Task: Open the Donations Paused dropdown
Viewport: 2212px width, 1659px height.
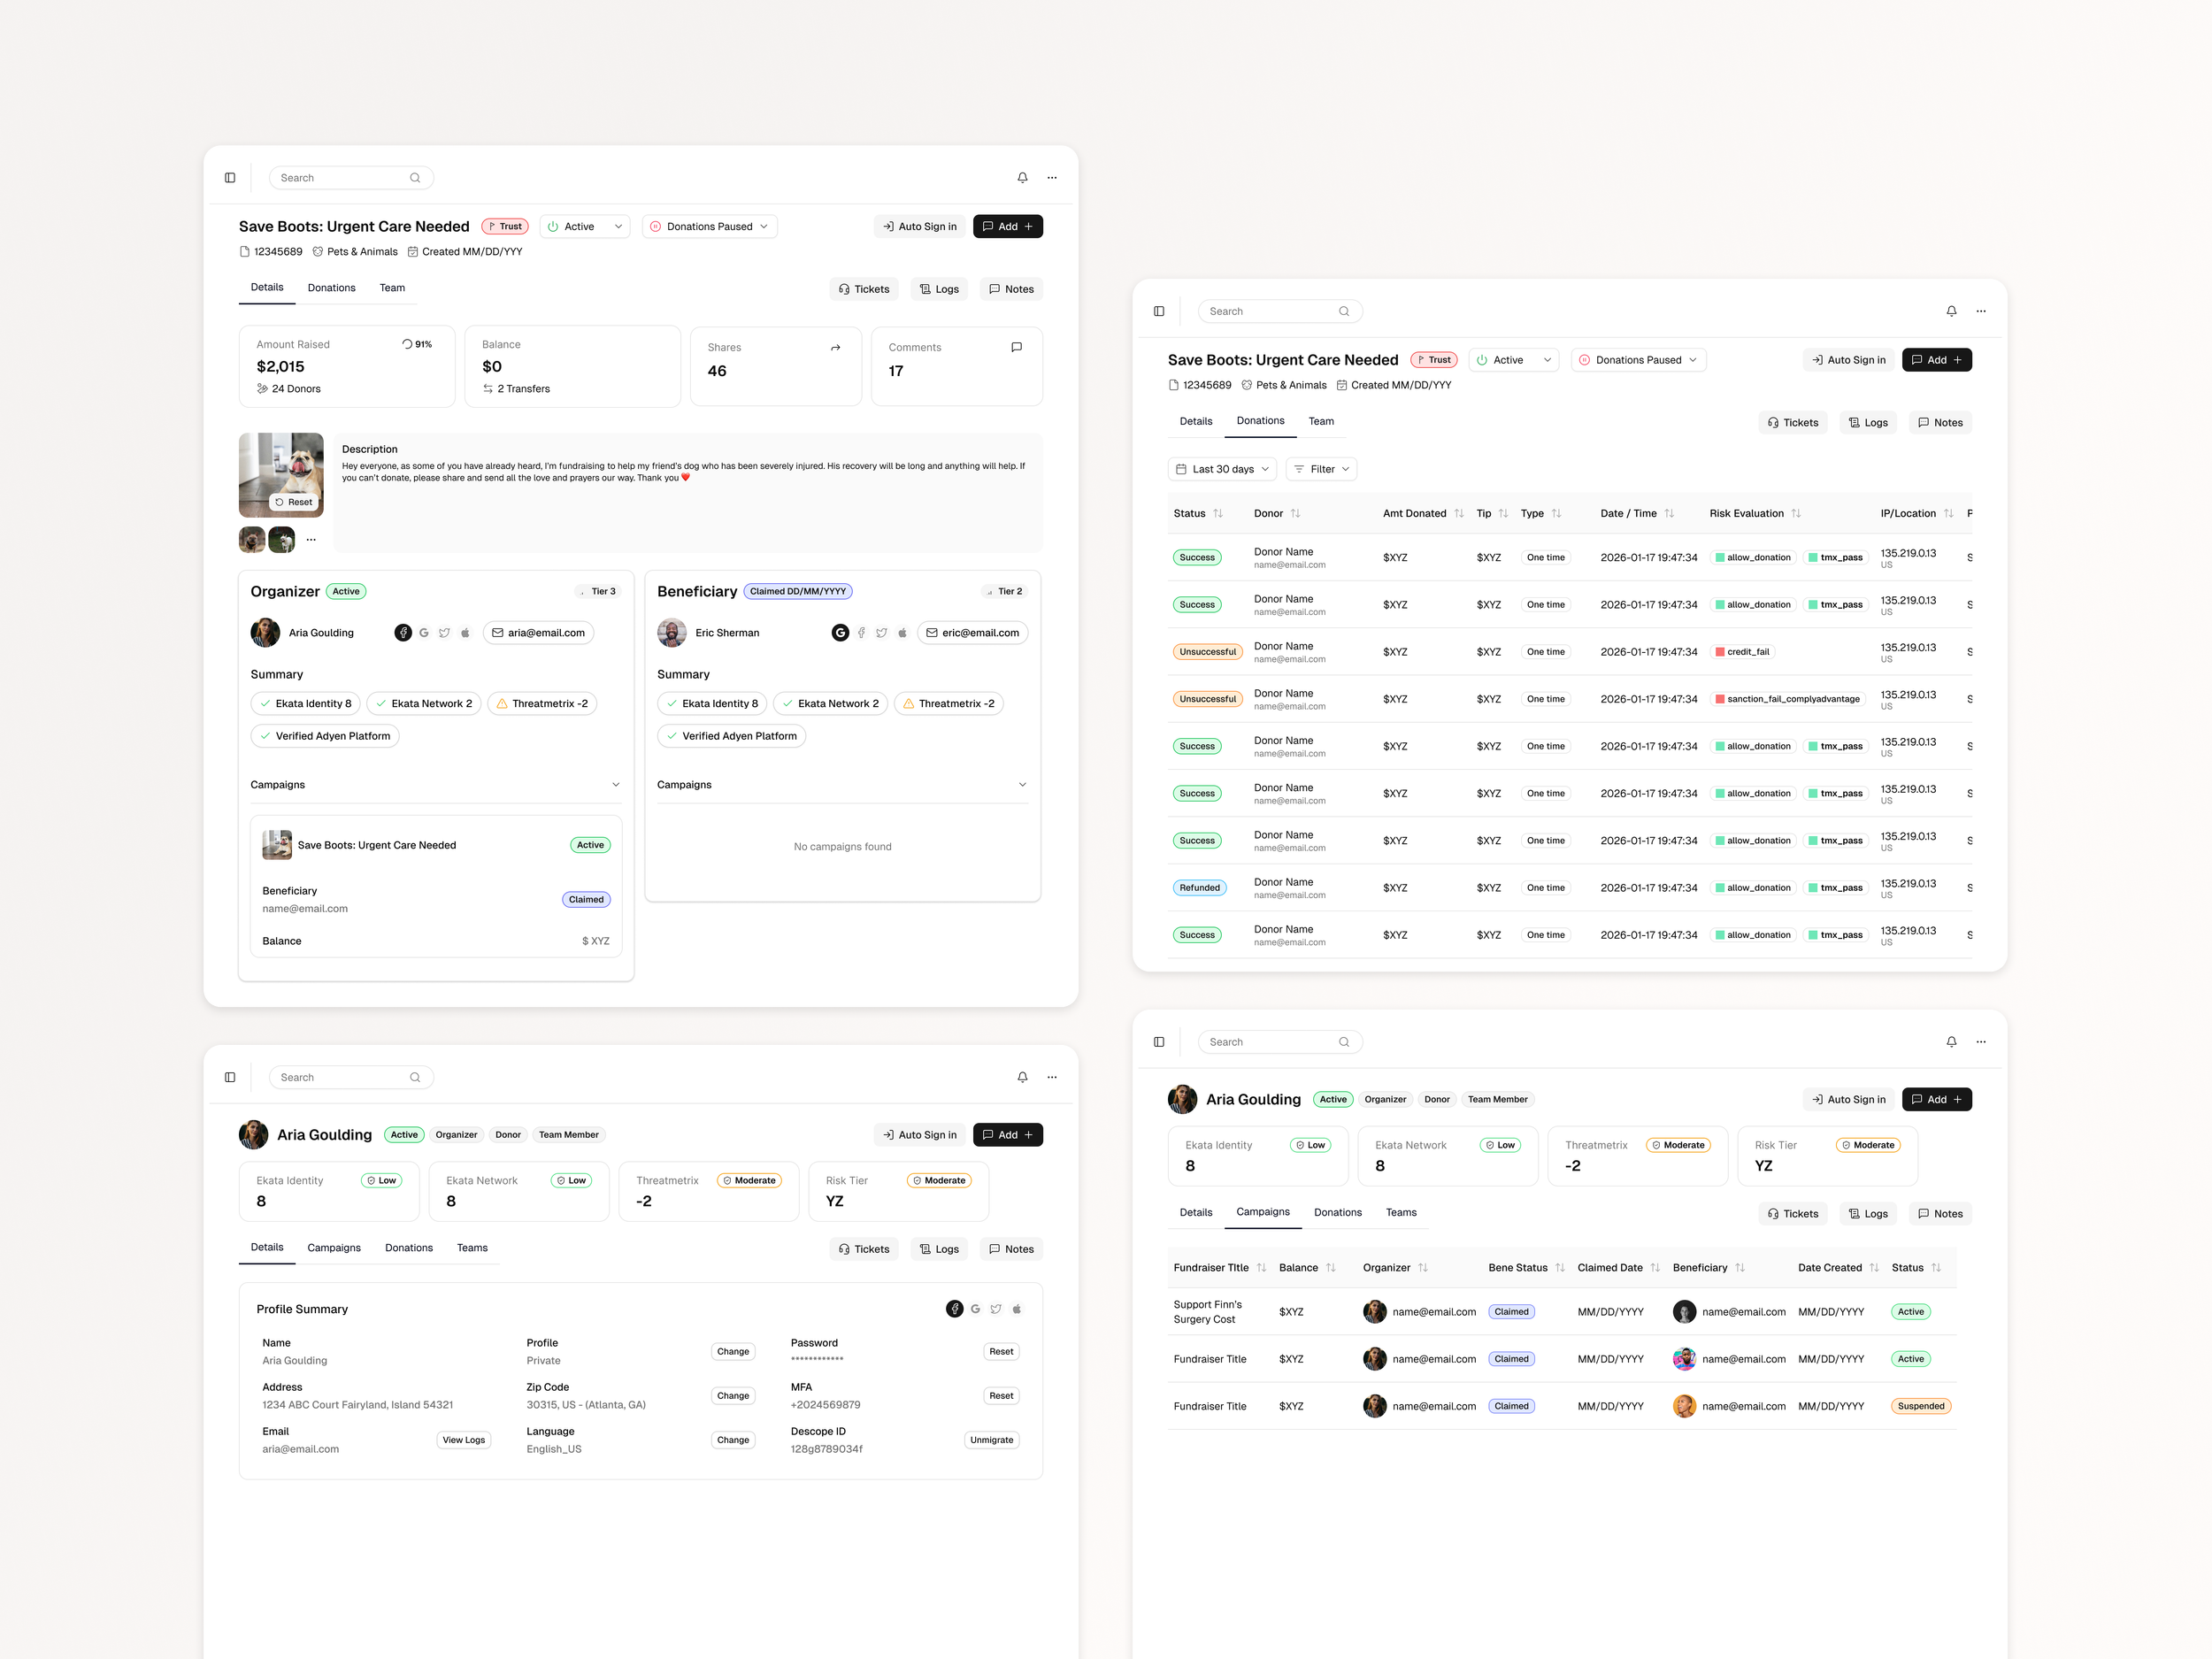Action: click(709, 226)
